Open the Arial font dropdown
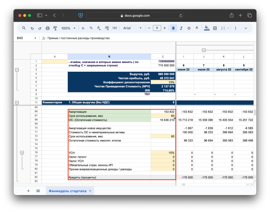The width and height of the screenshot is (270, 213). point(132,28)
